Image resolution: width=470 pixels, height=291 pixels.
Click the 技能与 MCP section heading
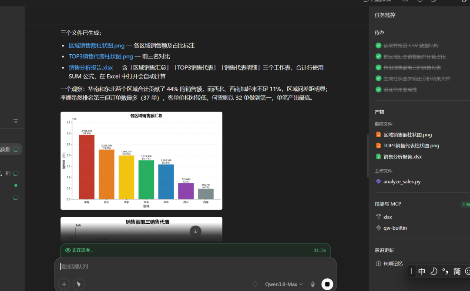(x=388, y=204)
